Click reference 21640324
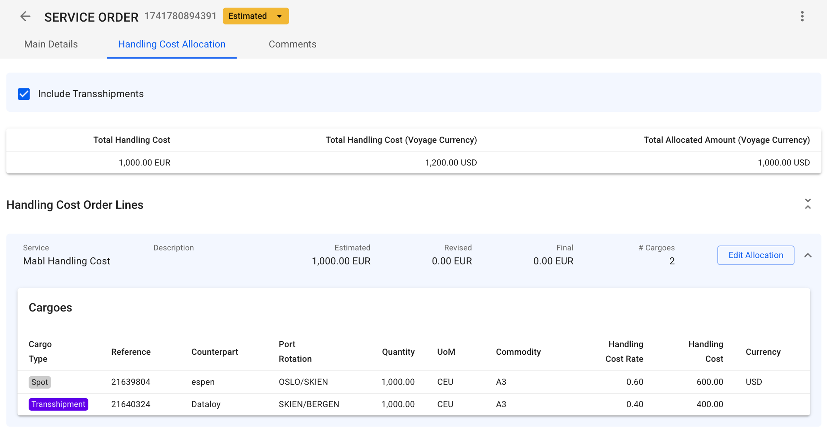The width and height of the screenshot is (827, 433). pos(131,404)
